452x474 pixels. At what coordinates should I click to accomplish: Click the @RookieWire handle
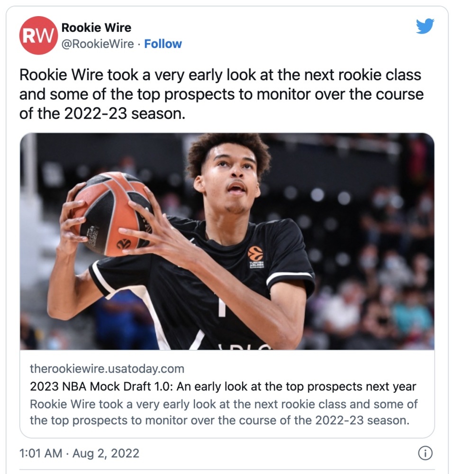98,44
